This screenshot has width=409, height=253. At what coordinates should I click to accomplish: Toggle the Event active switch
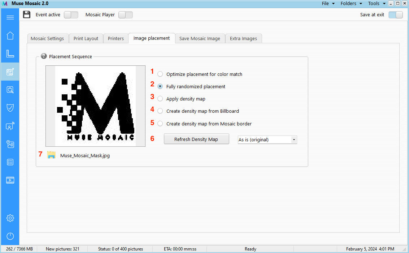[71, 15]
